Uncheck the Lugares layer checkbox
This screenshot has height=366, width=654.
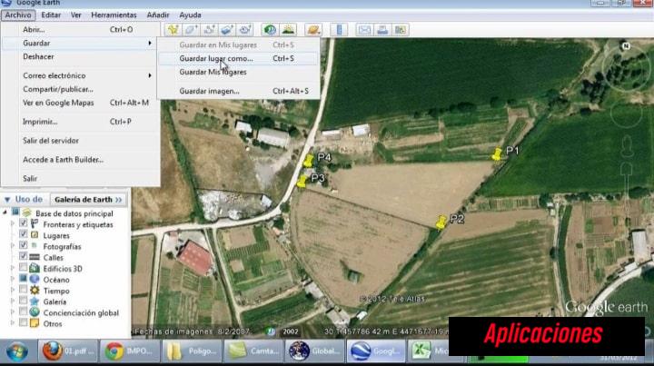24,234
